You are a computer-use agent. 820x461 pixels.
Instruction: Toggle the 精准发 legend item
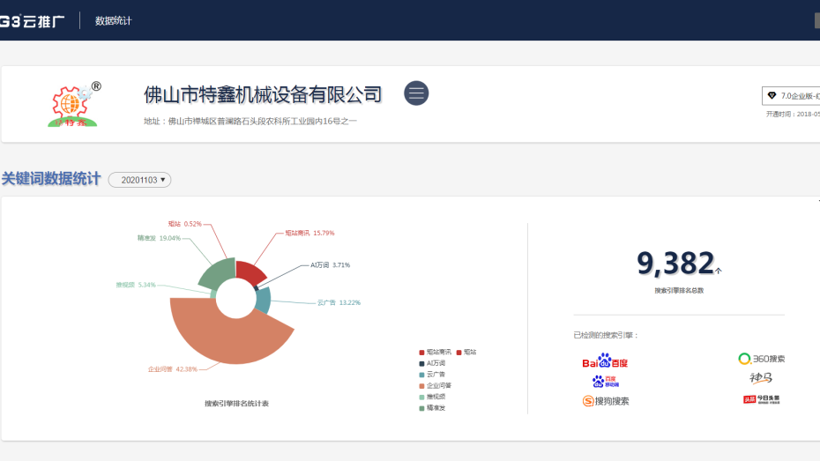coord(435,407)
